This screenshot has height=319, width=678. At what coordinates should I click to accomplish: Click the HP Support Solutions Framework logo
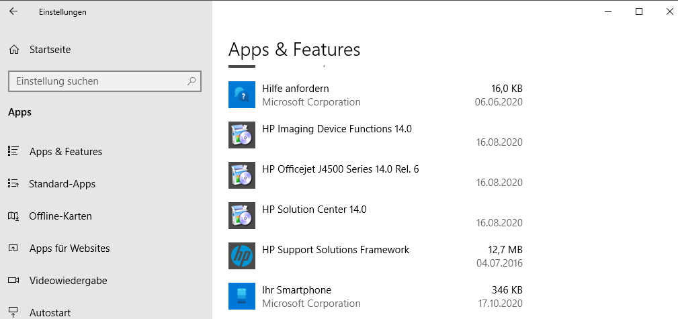[242, 256]
